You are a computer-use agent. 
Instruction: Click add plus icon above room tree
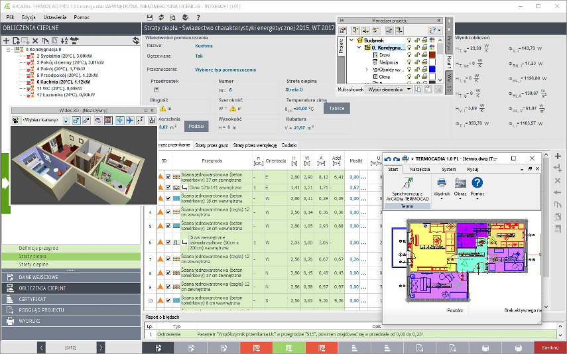point(6,40)
